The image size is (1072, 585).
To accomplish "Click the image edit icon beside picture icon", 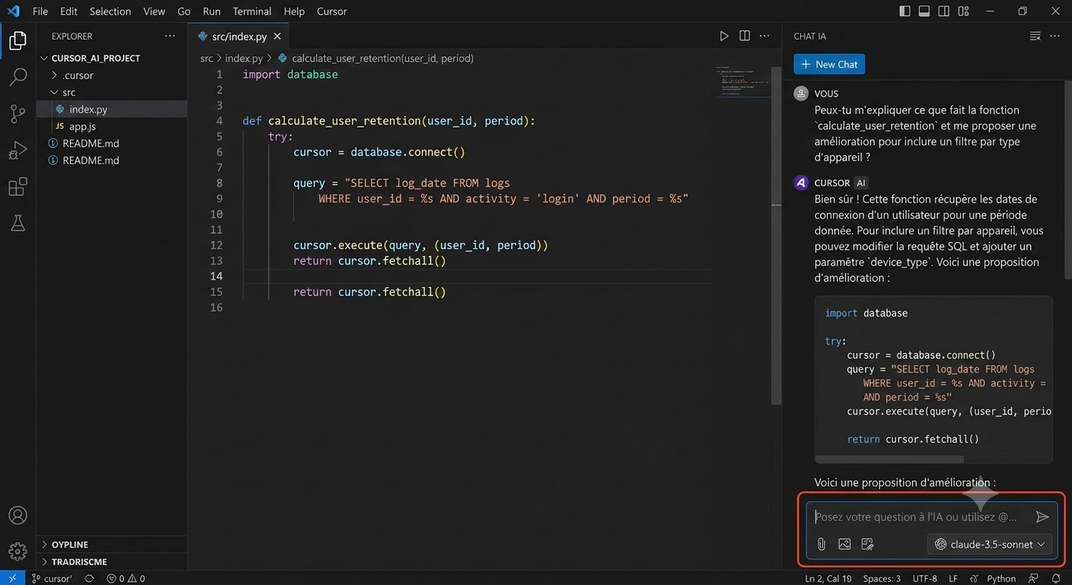I will coord(867,544).
